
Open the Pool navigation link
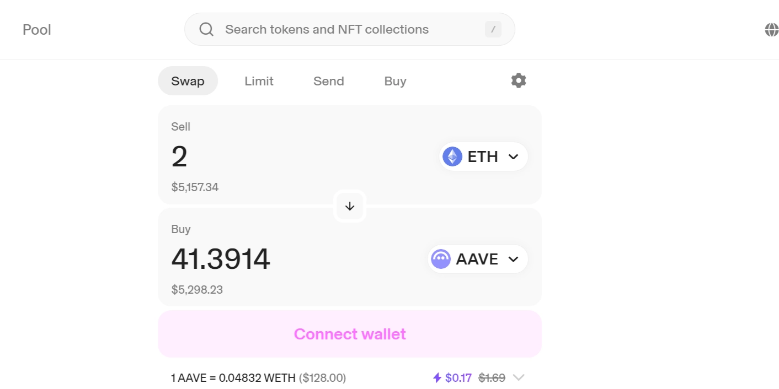37,30
